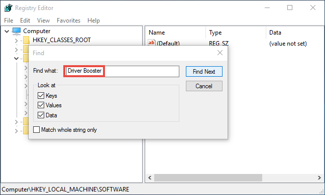Expand the HKEY_CLASSES_ROOT key
This screenshot has width=325, height=195.
pyautogui.click(x=17, y=41)
